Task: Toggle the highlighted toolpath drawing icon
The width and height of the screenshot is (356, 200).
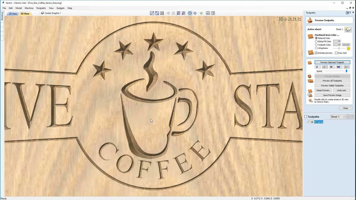Action: coord(190,13)
